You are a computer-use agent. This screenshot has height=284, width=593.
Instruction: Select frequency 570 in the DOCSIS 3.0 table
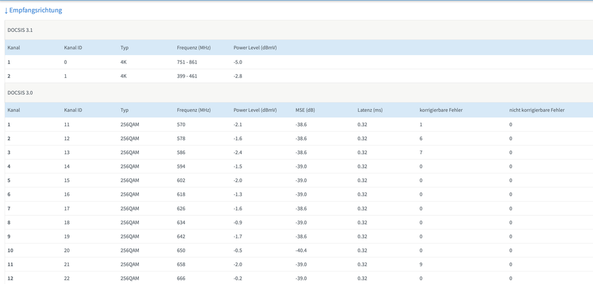coord(181,125)
